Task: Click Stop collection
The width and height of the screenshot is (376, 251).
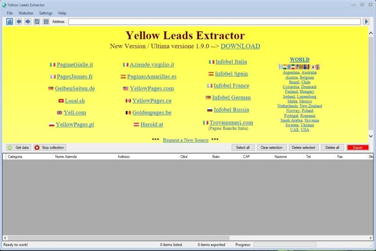Action: 49,148
